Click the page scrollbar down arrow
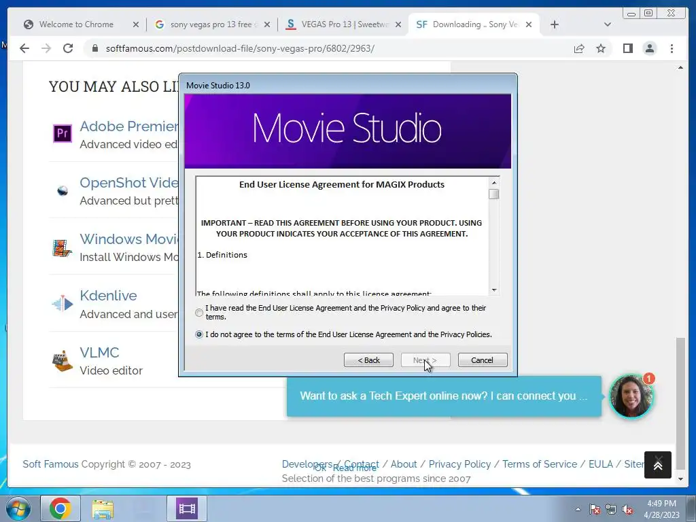The image size is (696, 522). coord(680,479)
